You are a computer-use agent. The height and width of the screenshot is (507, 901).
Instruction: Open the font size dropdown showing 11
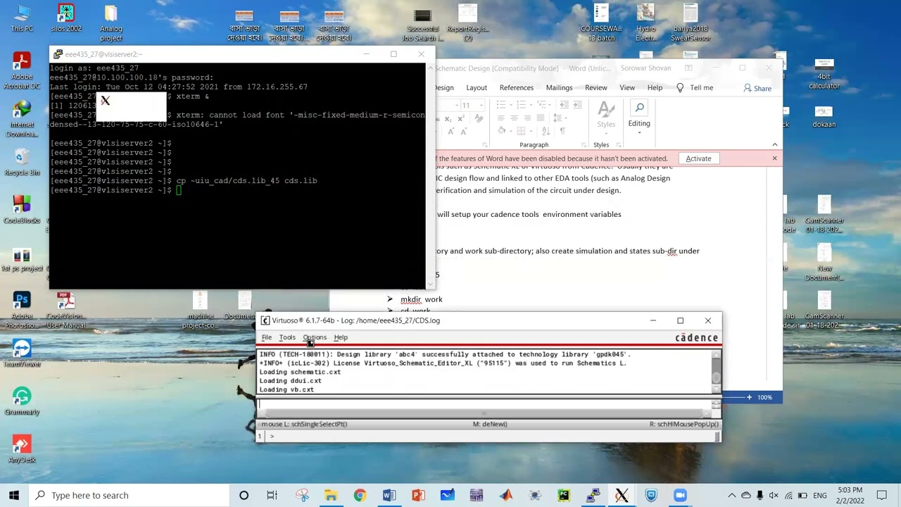coord(481,105)
